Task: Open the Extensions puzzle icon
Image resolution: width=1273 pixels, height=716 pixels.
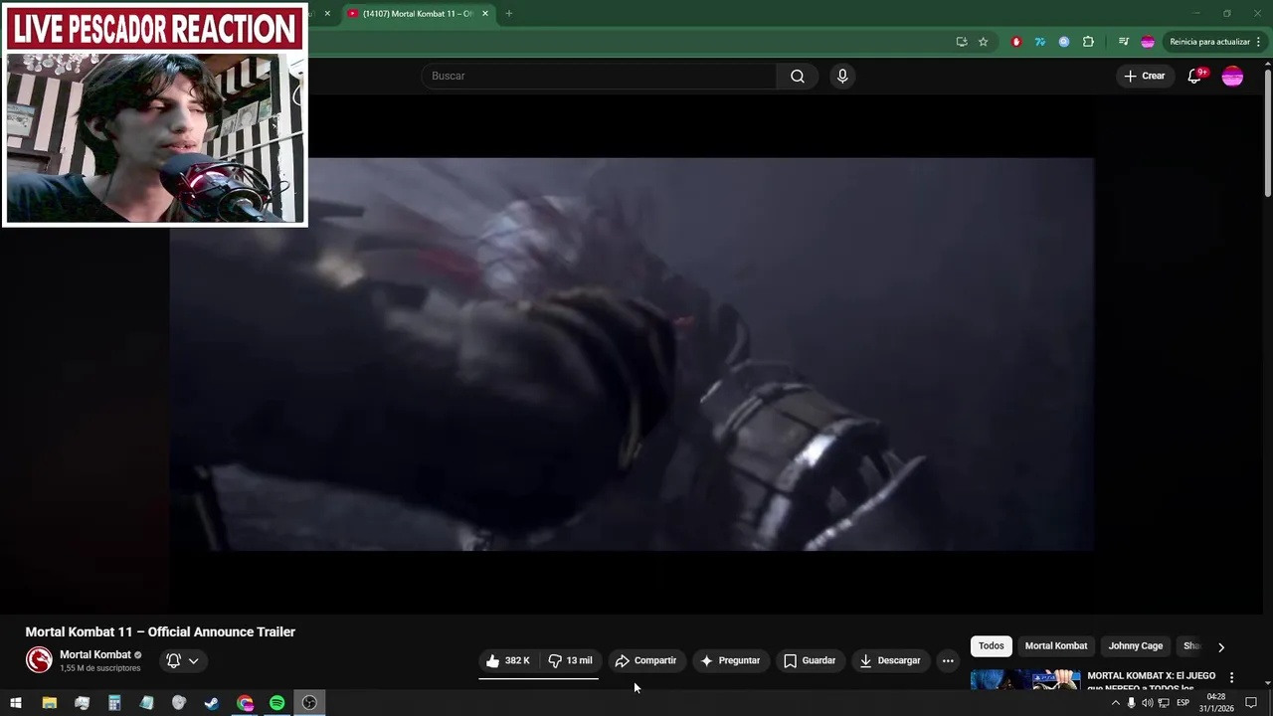Action: click(1088, 42)
